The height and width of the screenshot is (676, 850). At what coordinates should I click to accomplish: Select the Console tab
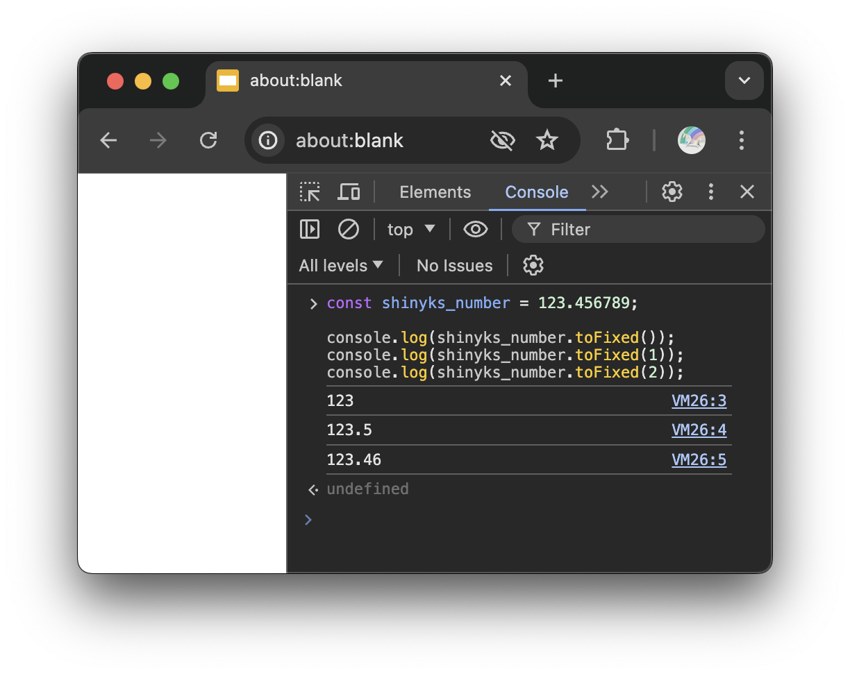coord(537,192)
